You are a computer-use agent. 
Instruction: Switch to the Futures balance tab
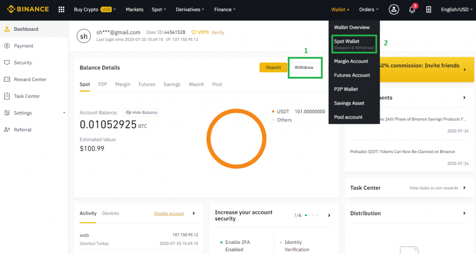pyautogui.click(x=147, y=84)
